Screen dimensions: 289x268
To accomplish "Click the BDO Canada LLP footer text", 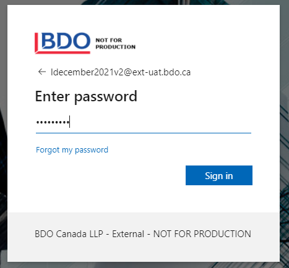I will 69,234.
